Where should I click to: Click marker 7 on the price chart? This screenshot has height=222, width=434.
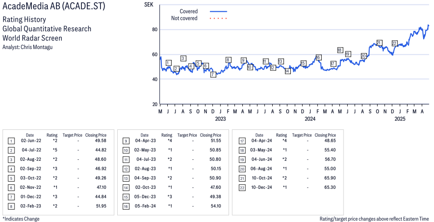click(213, 74)
